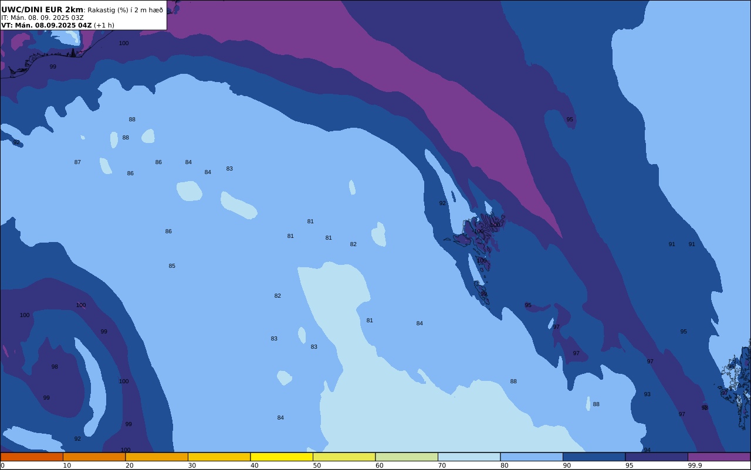The height and width of the screenshot is (470, 751).
Task: Click the '99.9' legend tick label
Action: tap(695, 465)
